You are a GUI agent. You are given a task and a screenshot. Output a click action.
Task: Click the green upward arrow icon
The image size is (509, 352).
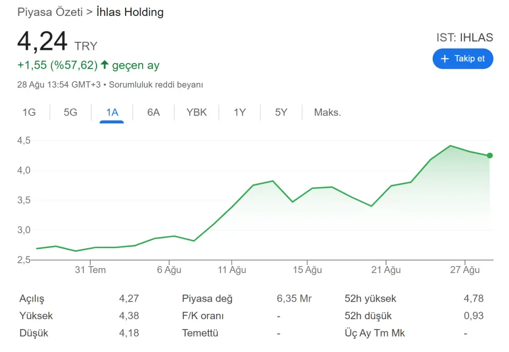pos(104,65)
